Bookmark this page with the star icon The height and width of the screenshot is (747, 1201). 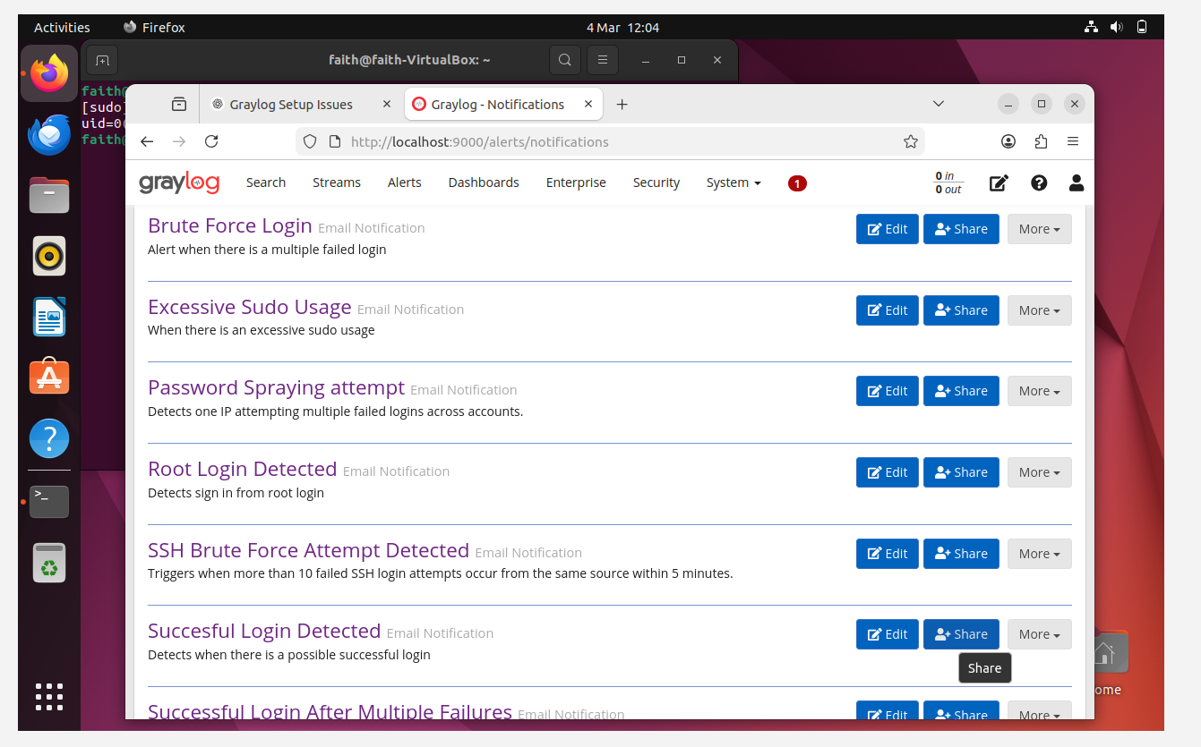coord(911,141)
